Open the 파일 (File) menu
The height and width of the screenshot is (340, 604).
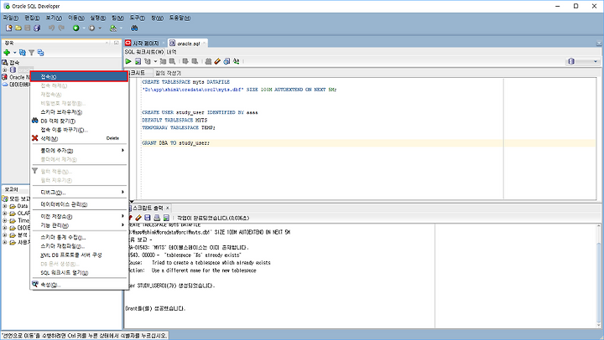point(10,18)
